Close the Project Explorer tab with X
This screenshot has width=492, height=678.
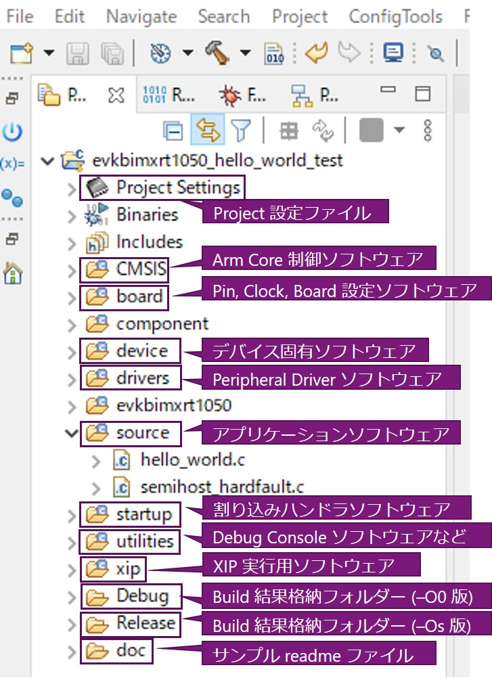pos(116,95)
